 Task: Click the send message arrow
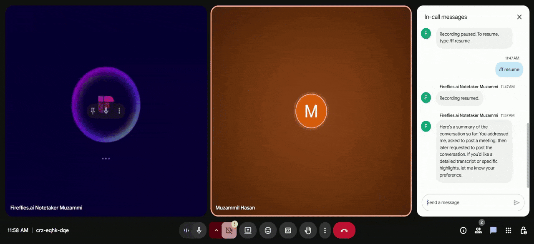(516, 202)
